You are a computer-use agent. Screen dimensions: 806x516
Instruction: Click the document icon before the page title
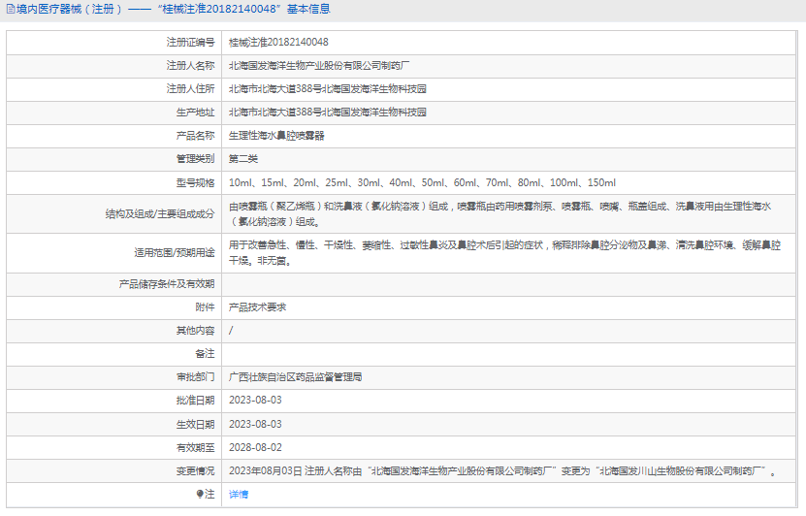[x=11, y=10]
